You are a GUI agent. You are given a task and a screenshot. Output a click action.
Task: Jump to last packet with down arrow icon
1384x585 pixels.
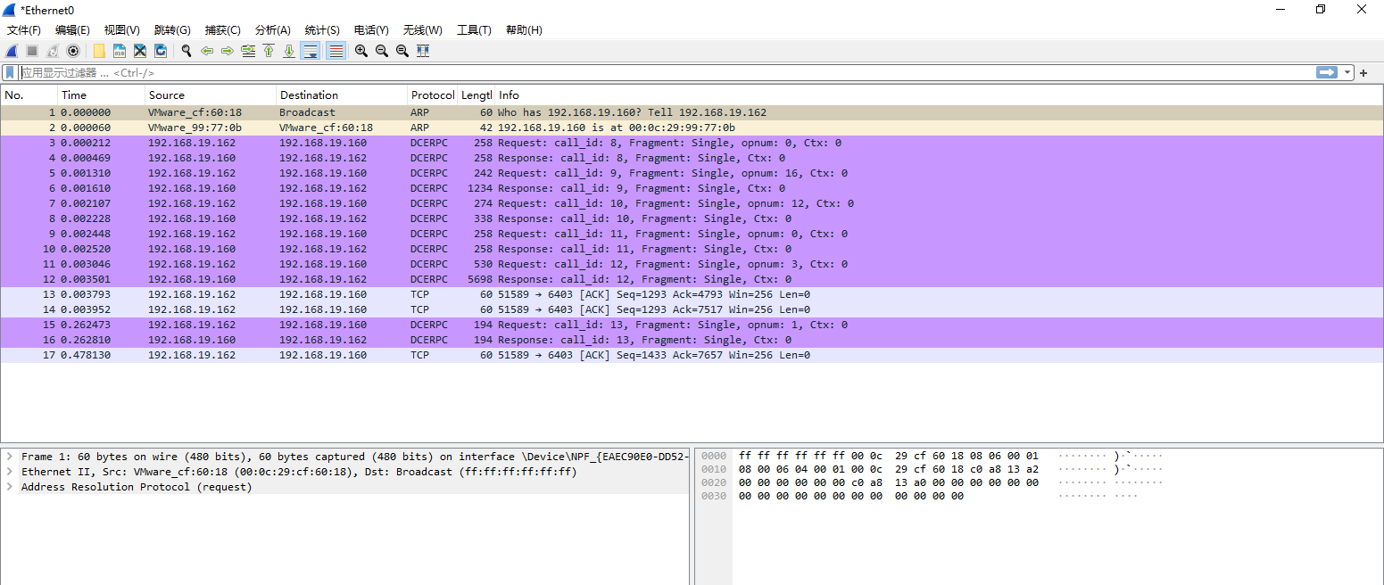coord(289,51)
